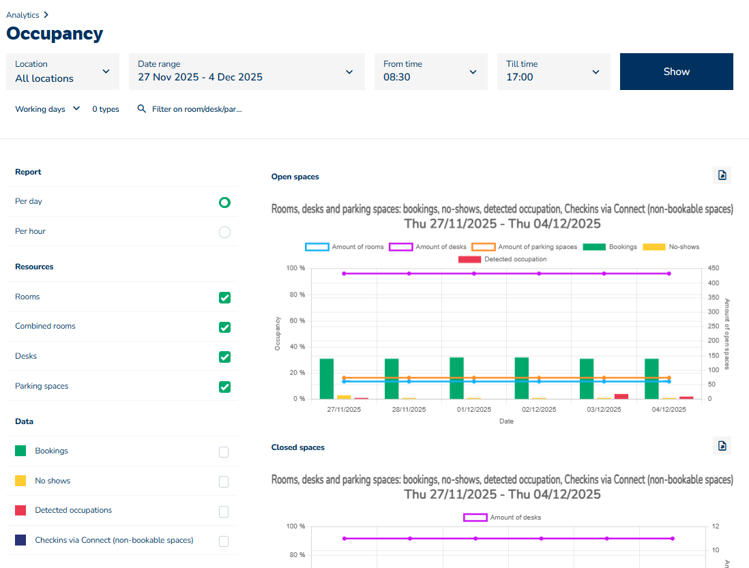
Task: Enable the No shows data checkbox
Action: [224, 481]
